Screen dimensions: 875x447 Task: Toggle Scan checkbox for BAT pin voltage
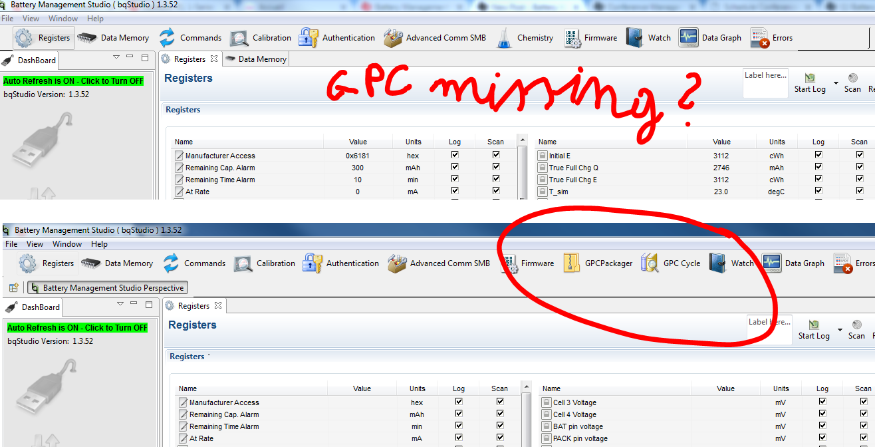pyautogui.click(x=864, y=426)
